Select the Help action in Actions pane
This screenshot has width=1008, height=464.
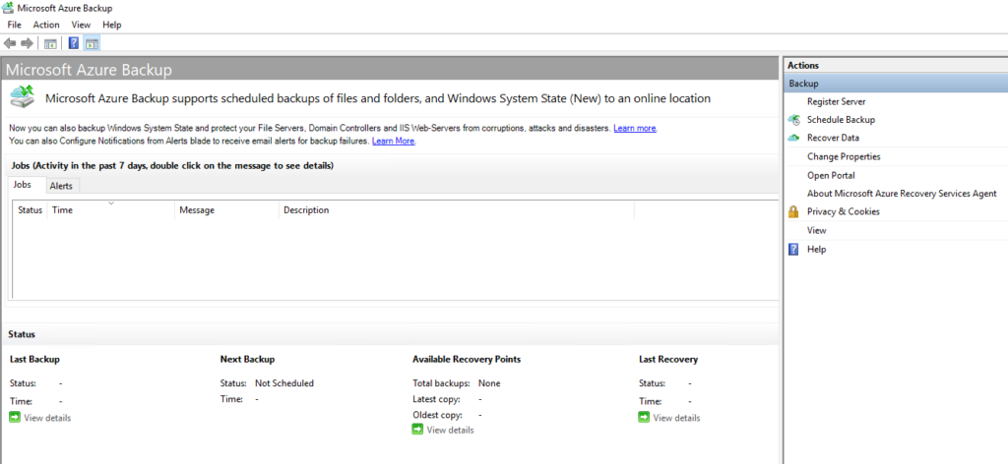816,250
